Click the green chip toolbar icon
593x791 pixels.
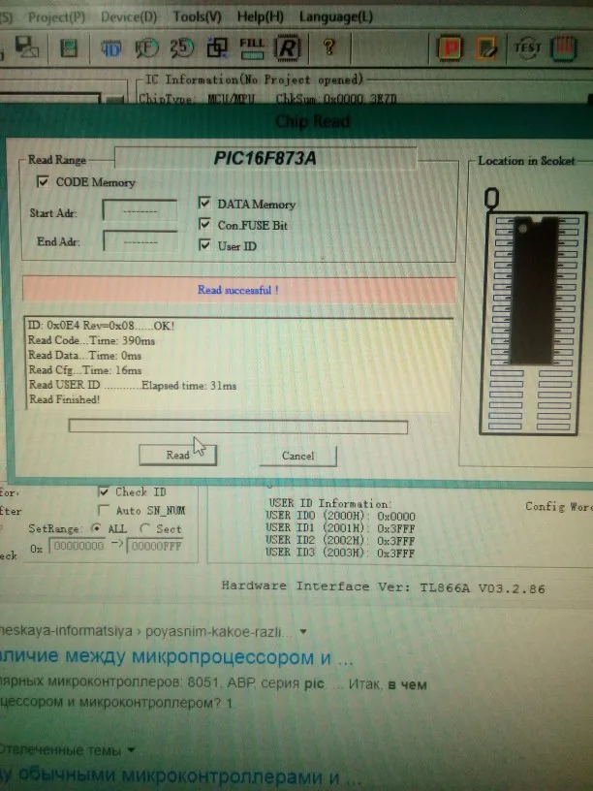69,48
